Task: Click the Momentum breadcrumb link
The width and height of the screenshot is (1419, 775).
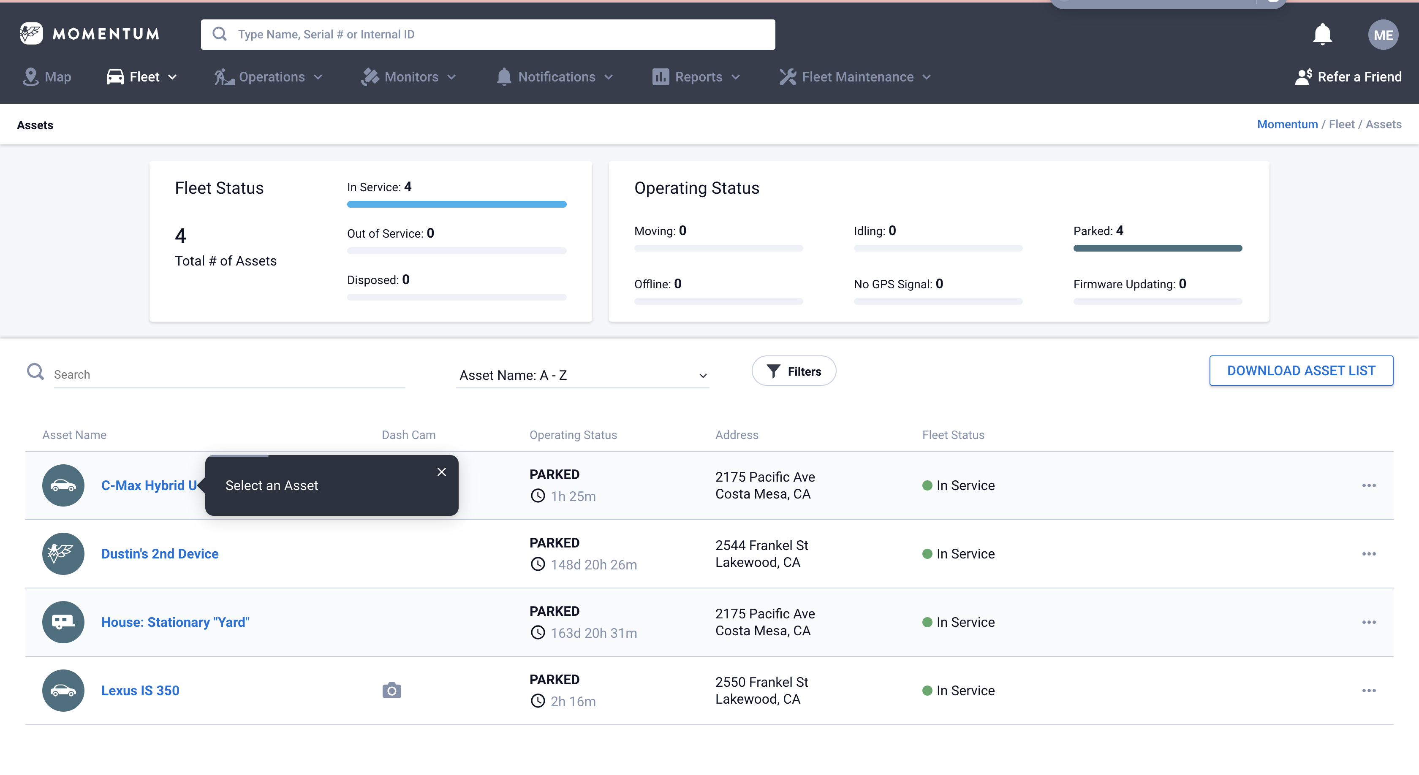Action: point(1287,125)
